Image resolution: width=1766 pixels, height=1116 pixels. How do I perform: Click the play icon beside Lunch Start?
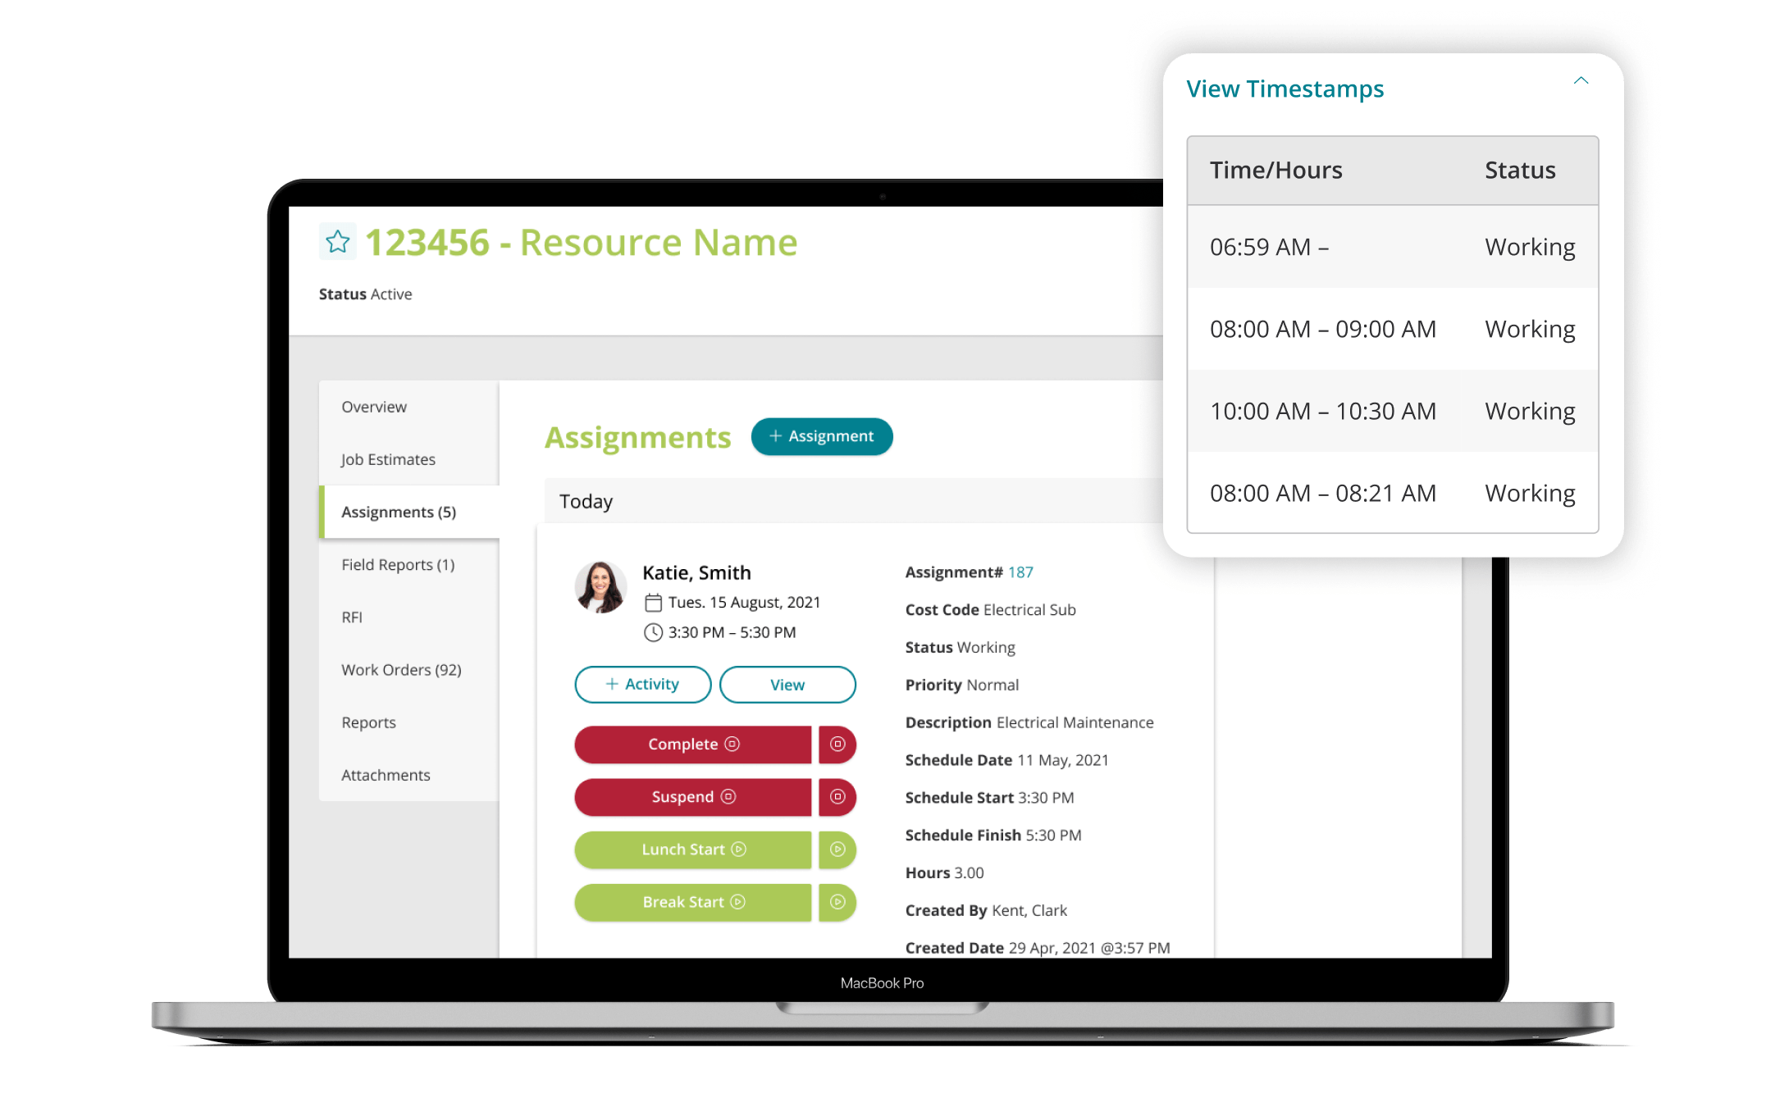pos(837,850)
